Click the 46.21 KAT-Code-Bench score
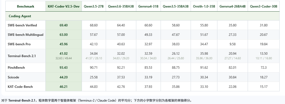 click(x=64, y=86)
